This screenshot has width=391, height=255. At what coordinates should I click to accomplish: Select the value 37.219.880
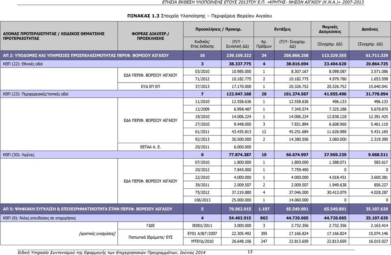[241, 192]
